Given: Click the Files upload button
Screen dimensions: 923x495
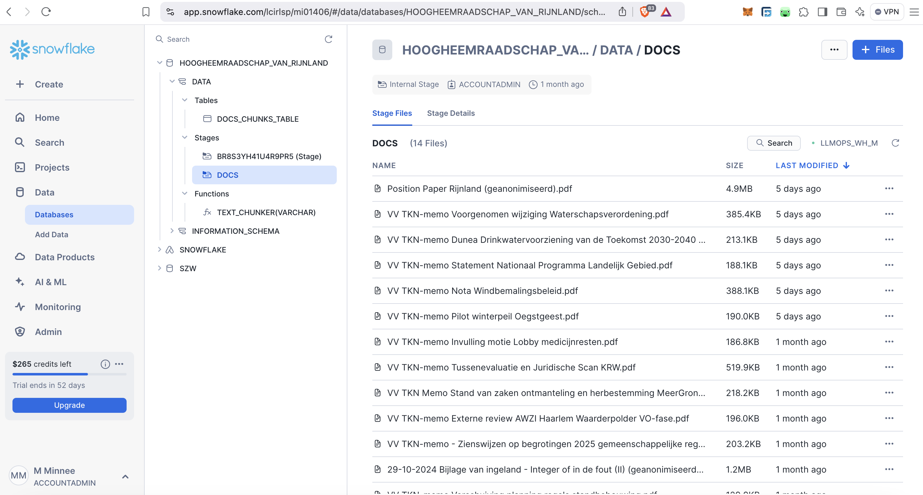Looking at the screenshot, I should [x=877, y=50].
